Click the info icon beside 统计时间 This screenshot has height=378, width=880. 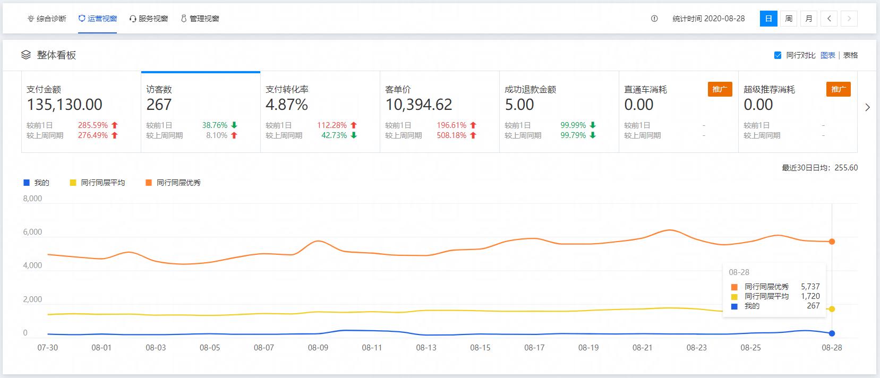[x=654, y=19]
